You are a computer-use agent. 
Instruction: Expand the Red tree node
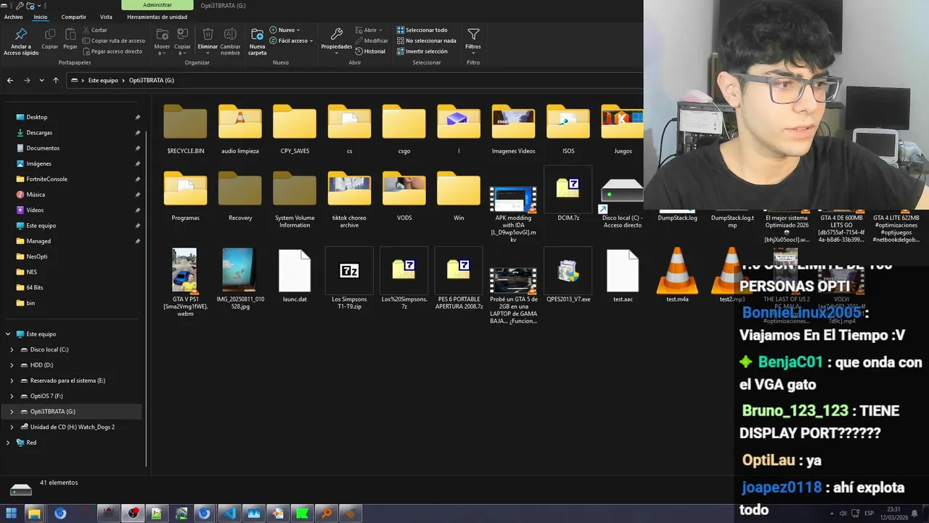click(8, 442)
